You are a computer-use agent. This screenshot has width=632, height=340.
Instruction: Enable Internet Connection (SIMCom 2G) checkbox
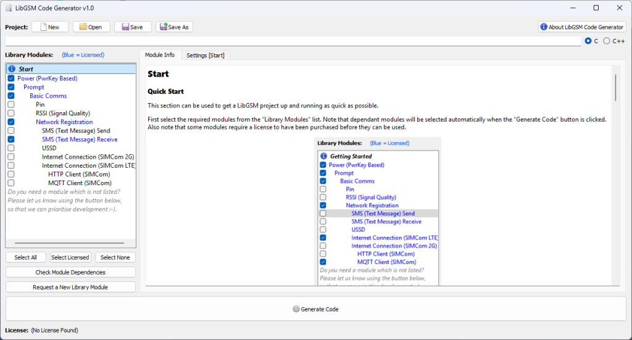tap(11, 157)
